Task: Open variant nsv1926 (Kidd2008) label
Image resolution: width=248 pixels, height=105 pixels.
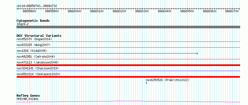Action: (x=32, y=51)
